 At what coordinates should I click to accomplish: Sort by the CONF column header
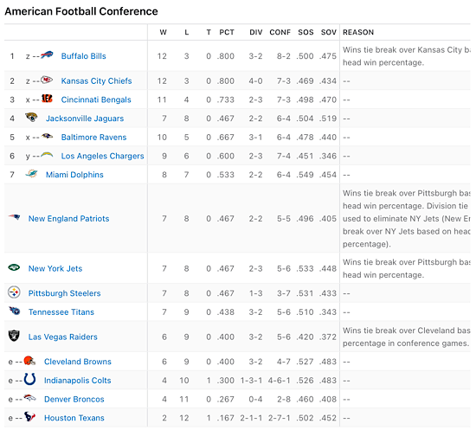[280, 32]
